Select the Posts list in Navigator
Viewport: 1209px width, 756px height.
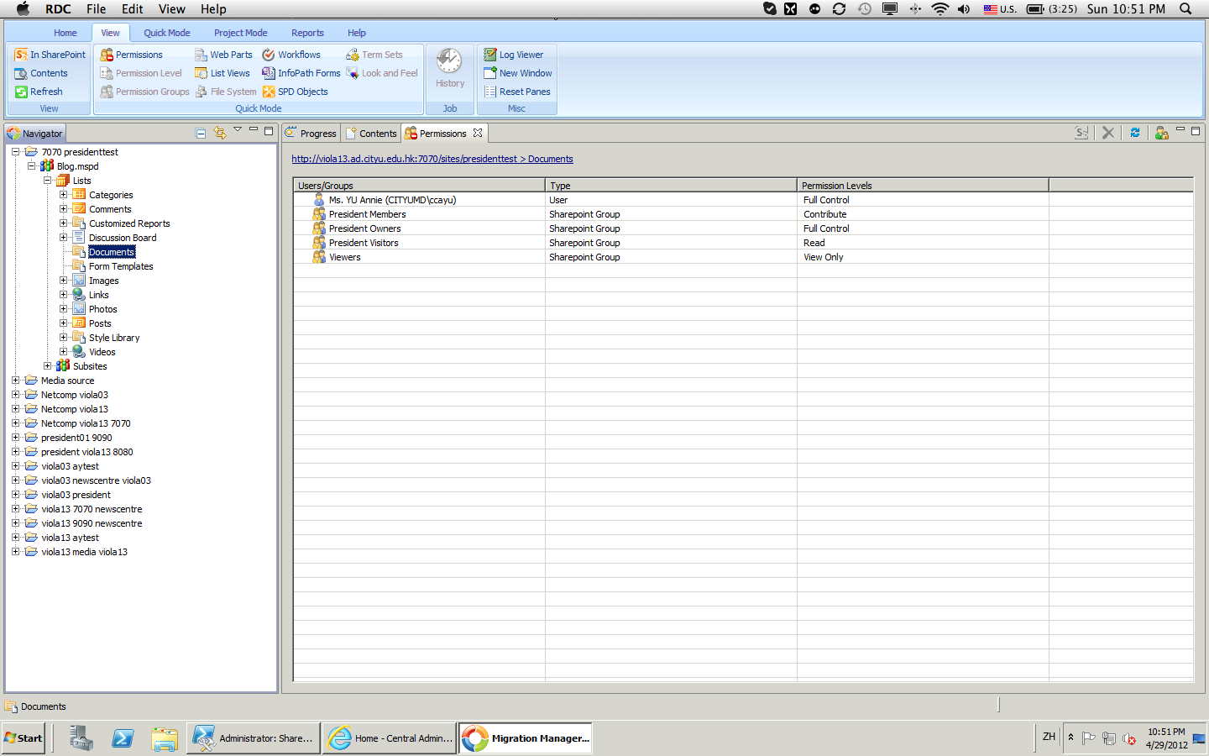100,323
